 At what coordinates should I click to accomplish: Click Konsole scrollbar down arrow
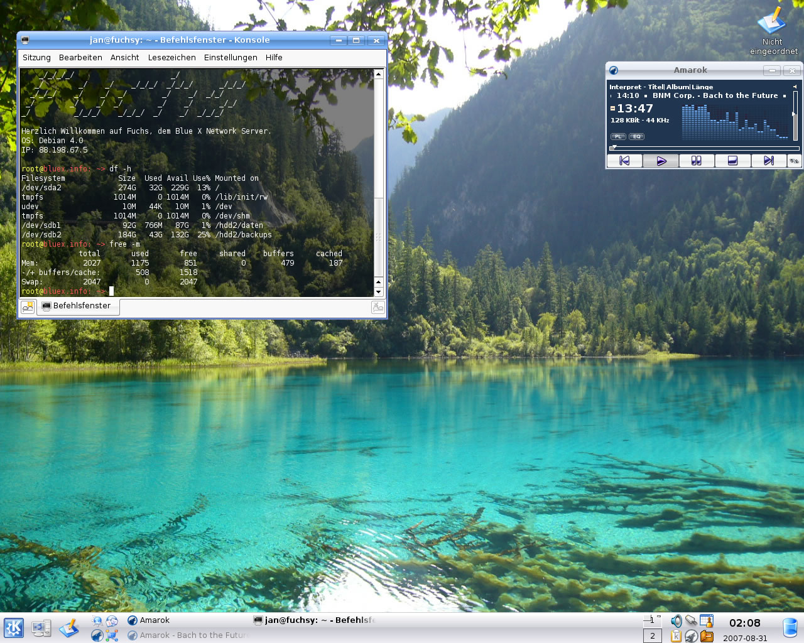pyautogui.click(x=378, y=291)
